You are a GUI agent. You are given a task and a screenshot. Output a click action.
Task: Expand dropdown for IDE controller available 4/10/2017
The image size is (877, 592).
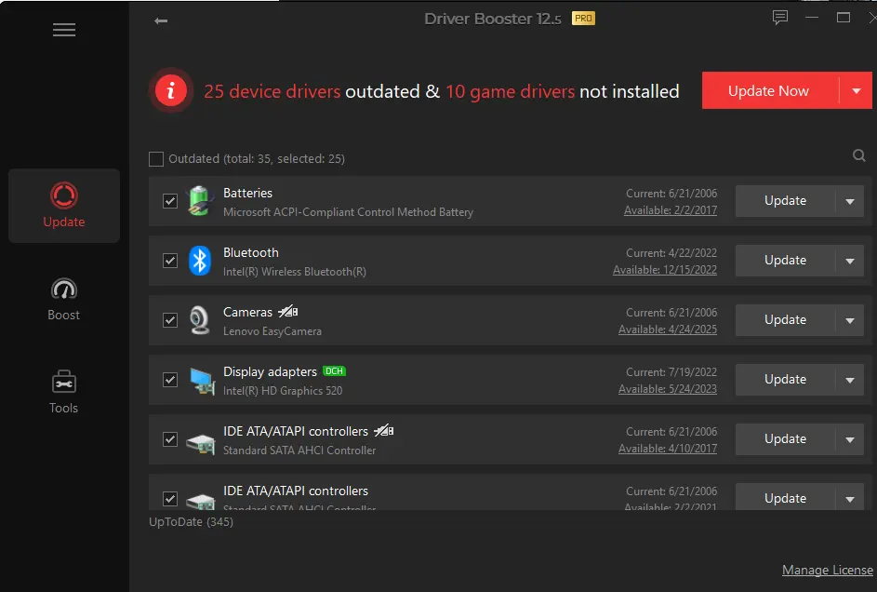[x=850, y=439]
